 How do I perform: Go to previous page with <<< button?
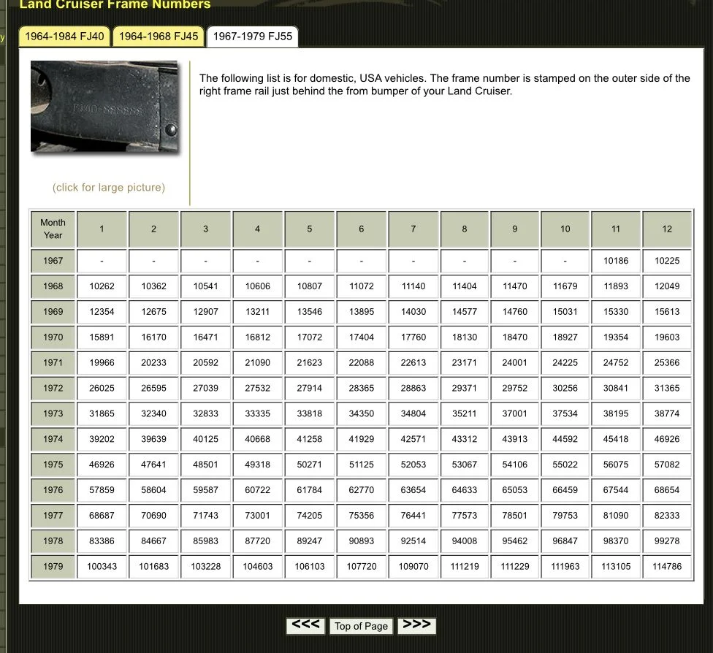click(305, 626)
